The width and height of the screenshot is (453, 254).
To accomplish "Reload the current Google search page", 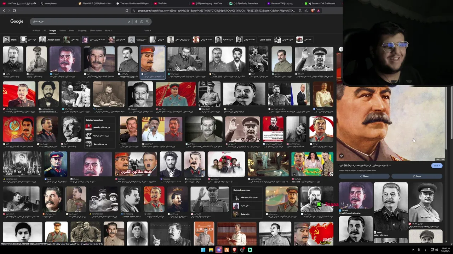I will point(15,11).
